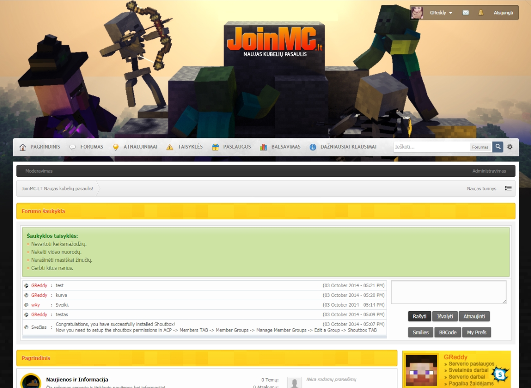Screen dimensions: 531x388
Task: Click the wXy username in the shoutbox
Action: (36, 305)
